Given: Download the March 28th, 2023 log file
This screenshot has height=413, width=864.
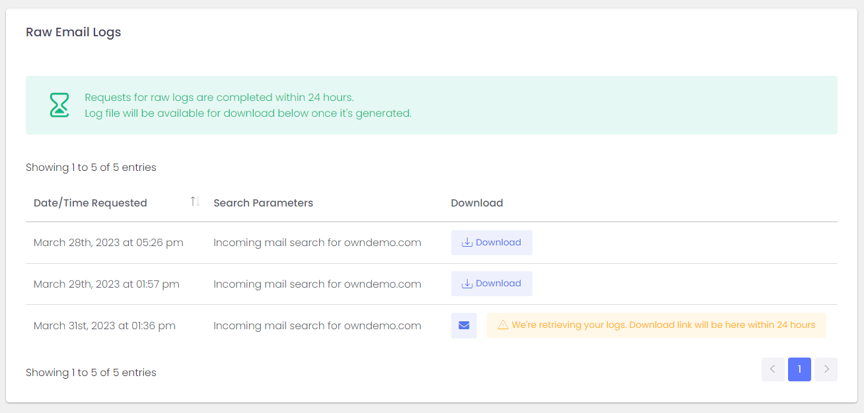Looking at the screenshot, I should (x=491, y=243).
